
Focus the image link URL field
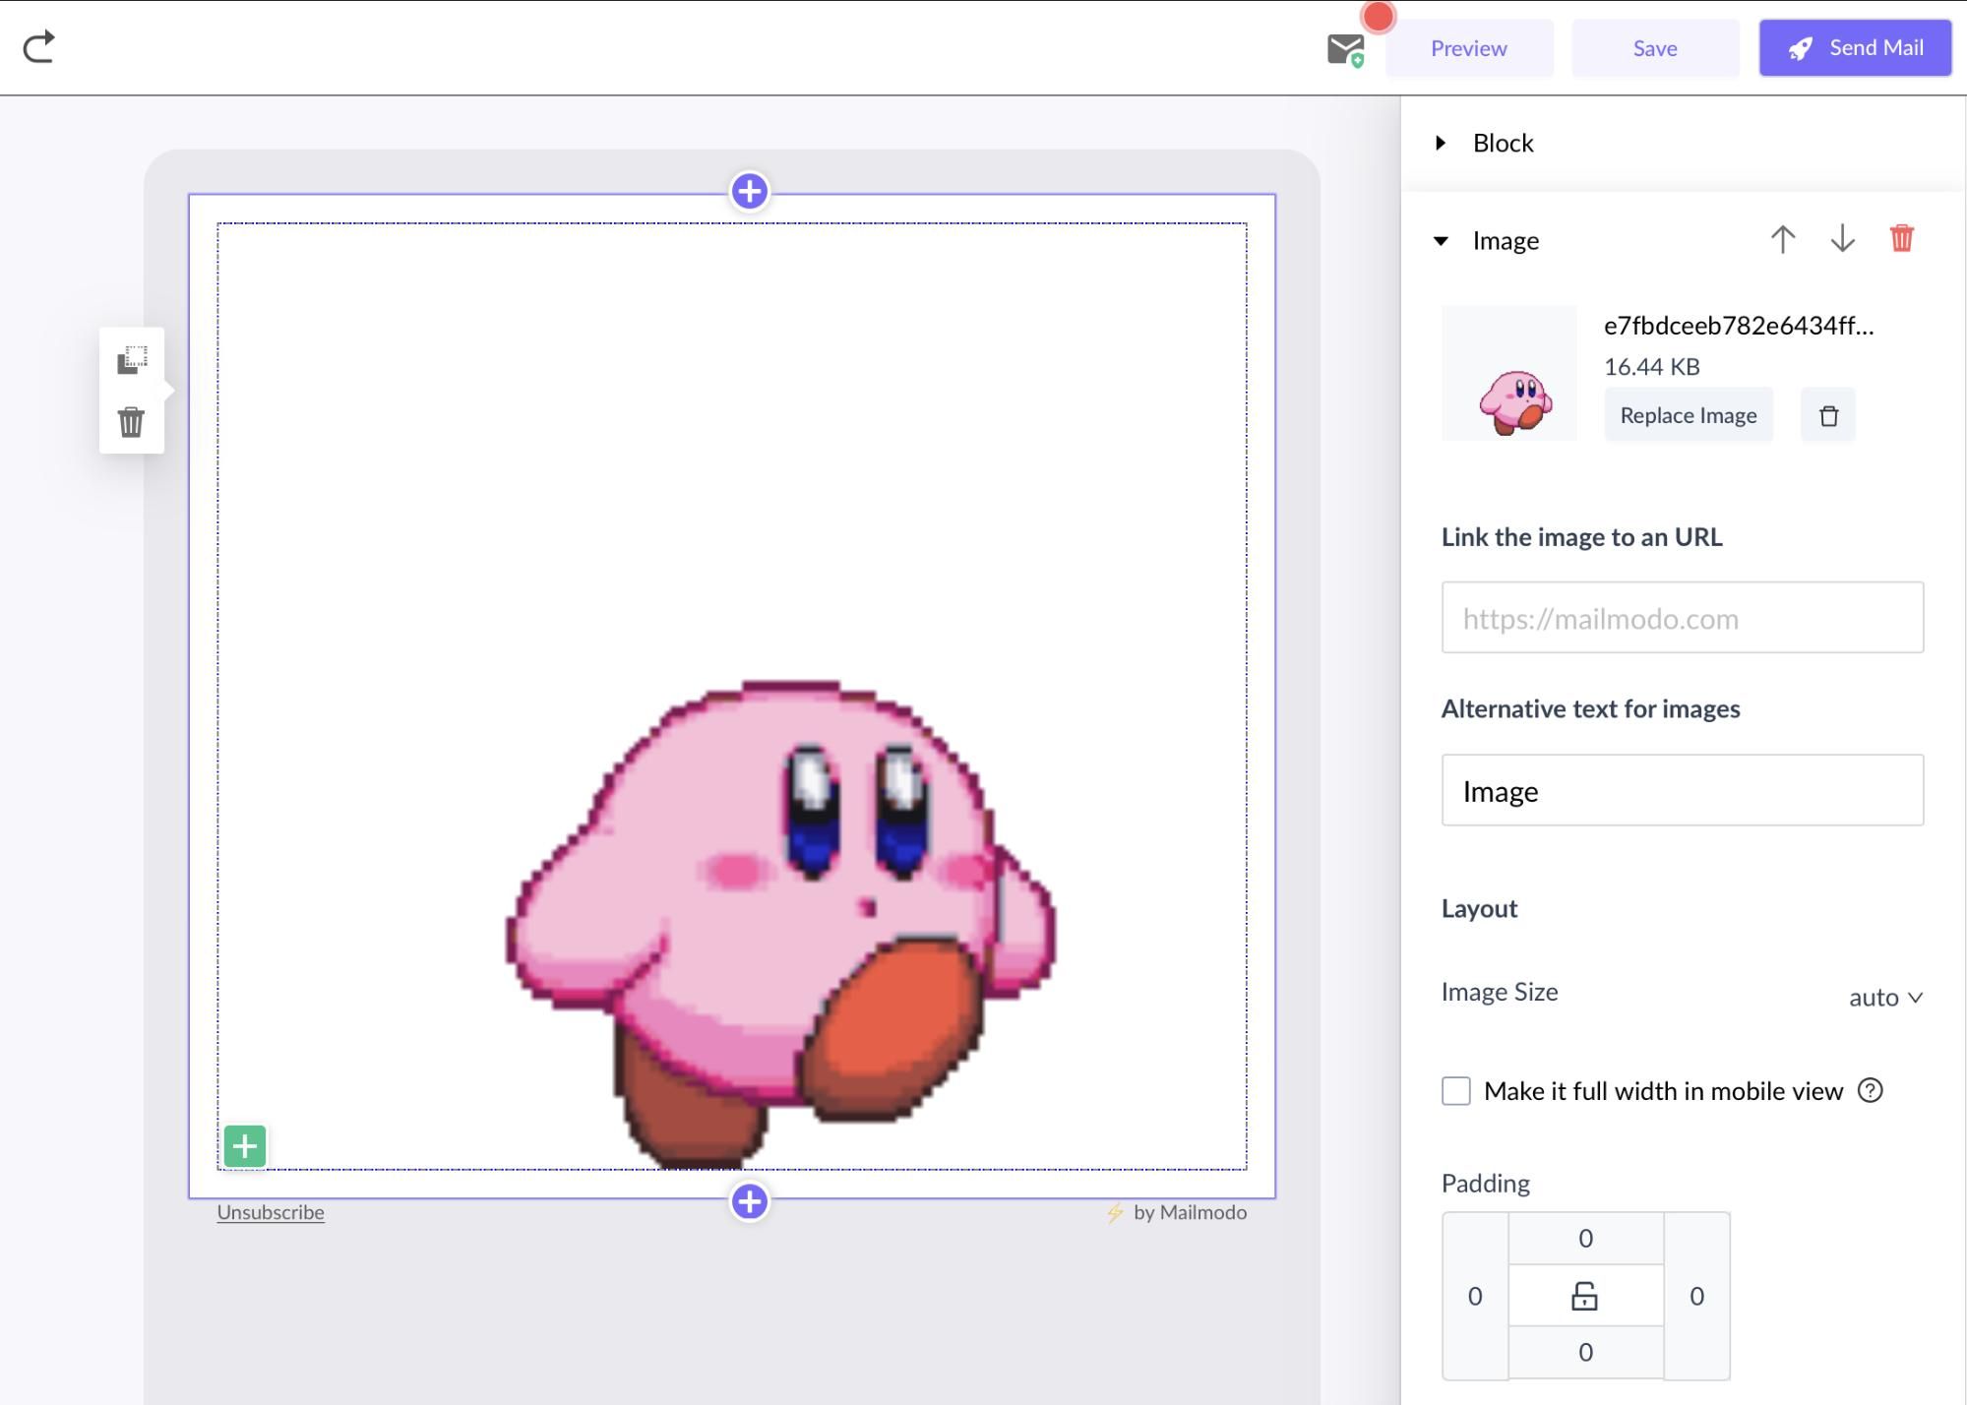pos(1682,617)
